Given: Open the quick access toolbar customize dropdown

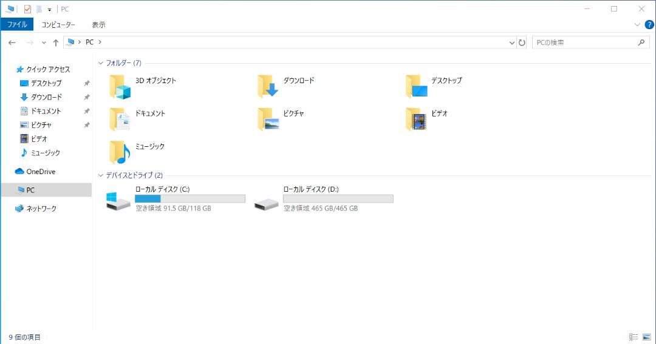Looking at the screenshot, I should pyautogui.click(x=49, y=9).
